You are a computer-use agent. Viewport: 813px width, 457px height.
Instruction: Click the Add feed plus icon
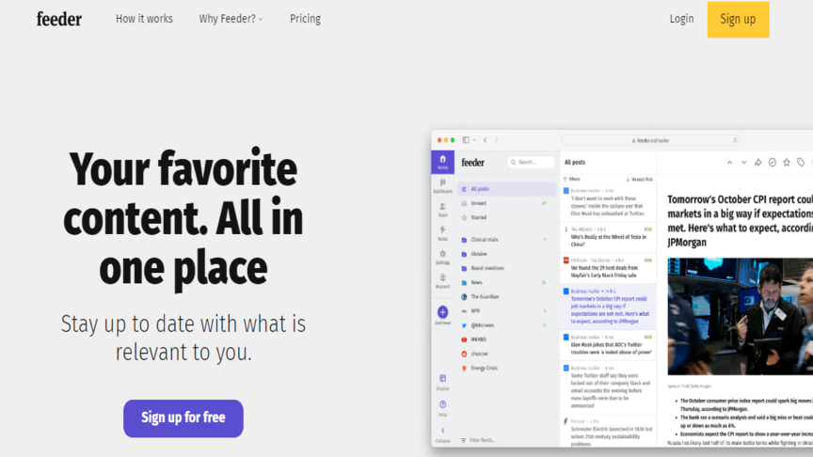click(x=442, y=312)
